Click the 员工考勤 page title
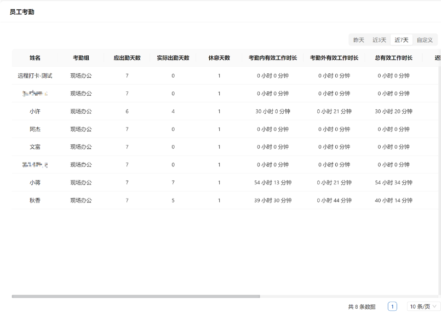This screenshot has width=441, height=313. click(x=22, y=12)
